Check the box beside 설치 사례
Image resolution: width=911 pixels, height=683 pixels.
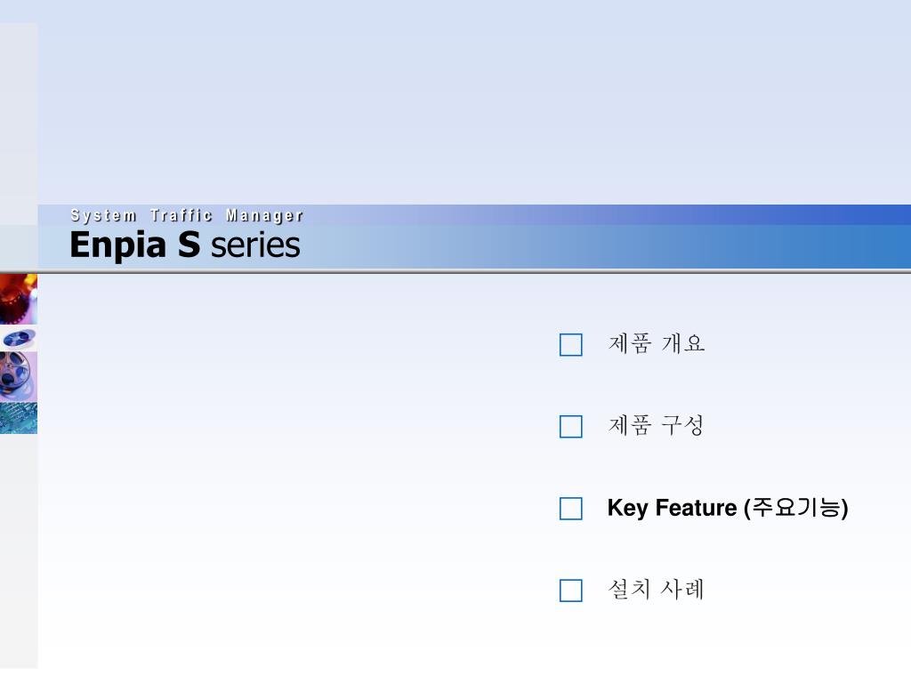570,591
